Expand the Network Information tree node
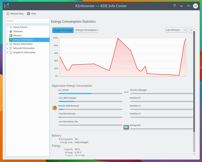 click(7, 48)
